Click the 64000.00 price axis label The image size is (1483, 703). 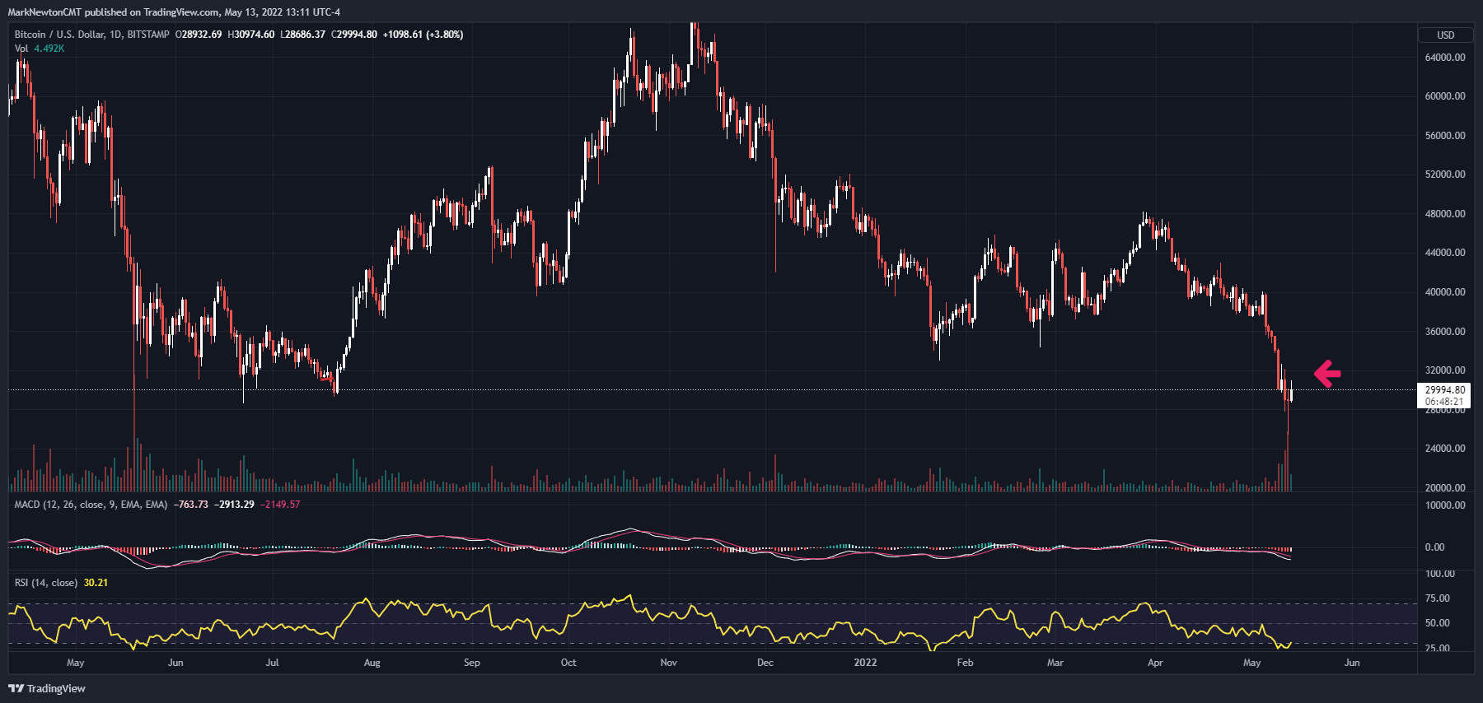pyautogui.click(x=1445, y=58)
